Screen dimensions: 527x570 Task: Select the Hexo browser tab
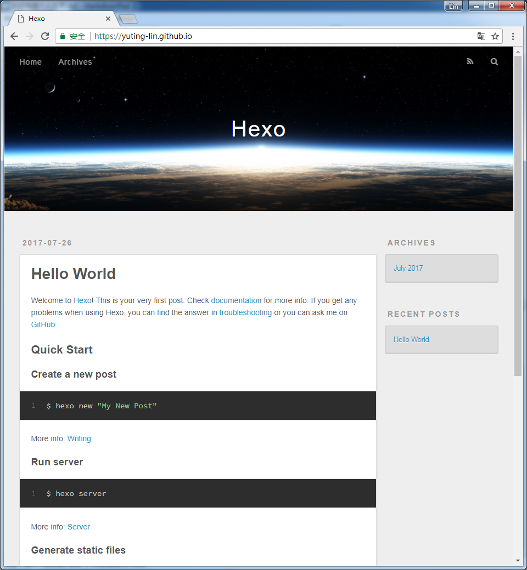[x=64, y=19]
